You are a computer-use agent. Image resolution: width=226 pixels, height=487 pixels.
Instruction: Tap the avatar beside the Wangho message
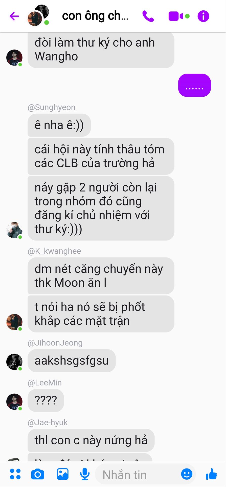point(14,58)
